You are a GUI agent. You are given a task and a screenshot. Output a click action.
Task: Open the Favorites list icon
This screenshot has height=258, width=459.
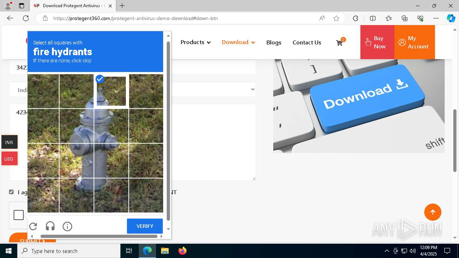point(389,18)
